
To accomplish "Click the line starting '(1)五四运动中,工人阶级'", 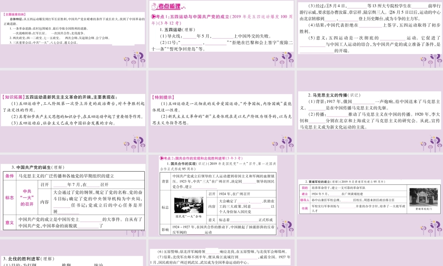I will point(74,107).
